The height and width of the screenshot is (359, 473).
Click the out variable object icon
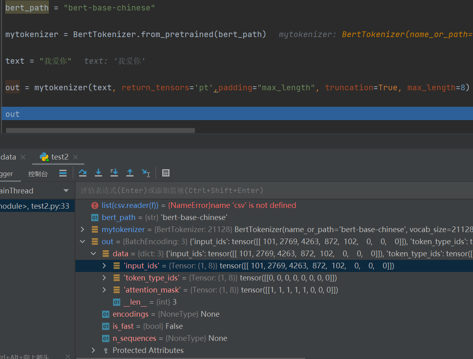coord(95,241)
